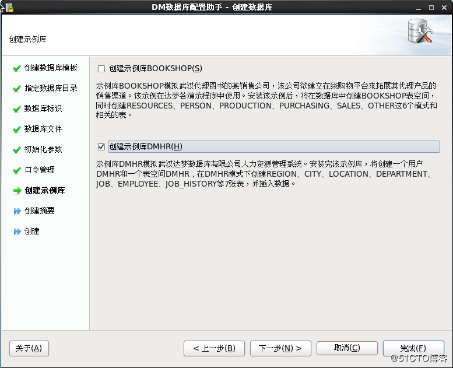The height and width of the screenshot is (368, 453).
Task: Click the blue double-arrow beside 创建
Action: (x=17, y=232)
